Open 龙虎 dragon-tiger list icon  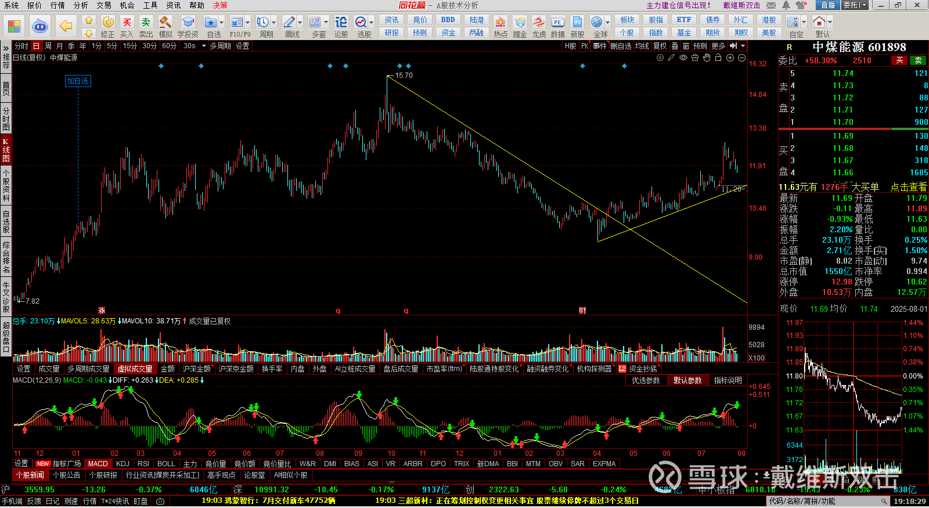(539, 27)
